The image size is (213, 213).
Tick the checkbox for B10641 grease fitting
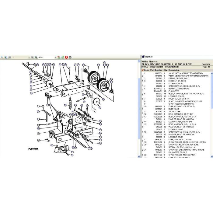(x=142, y=79)
